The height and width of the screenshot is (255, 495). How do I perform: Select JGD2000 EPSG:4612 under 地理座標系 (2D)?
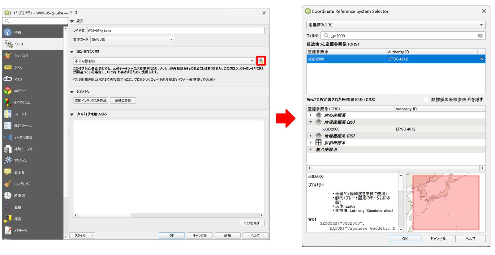pos(396,129)
